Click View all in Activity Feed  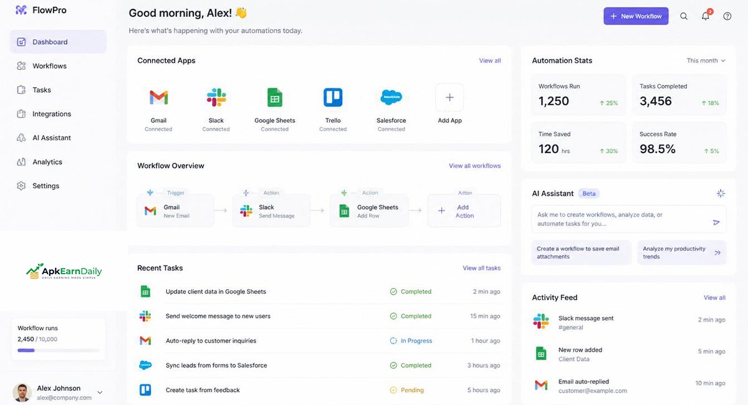715,298
